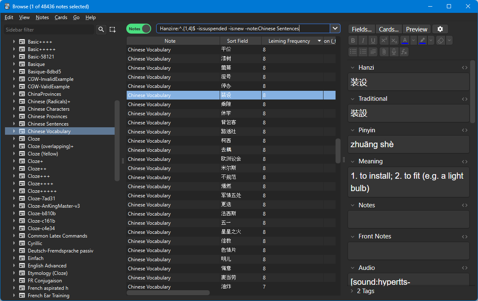
Task: Open the Edit menu
Action: click(x=9, y=17)
